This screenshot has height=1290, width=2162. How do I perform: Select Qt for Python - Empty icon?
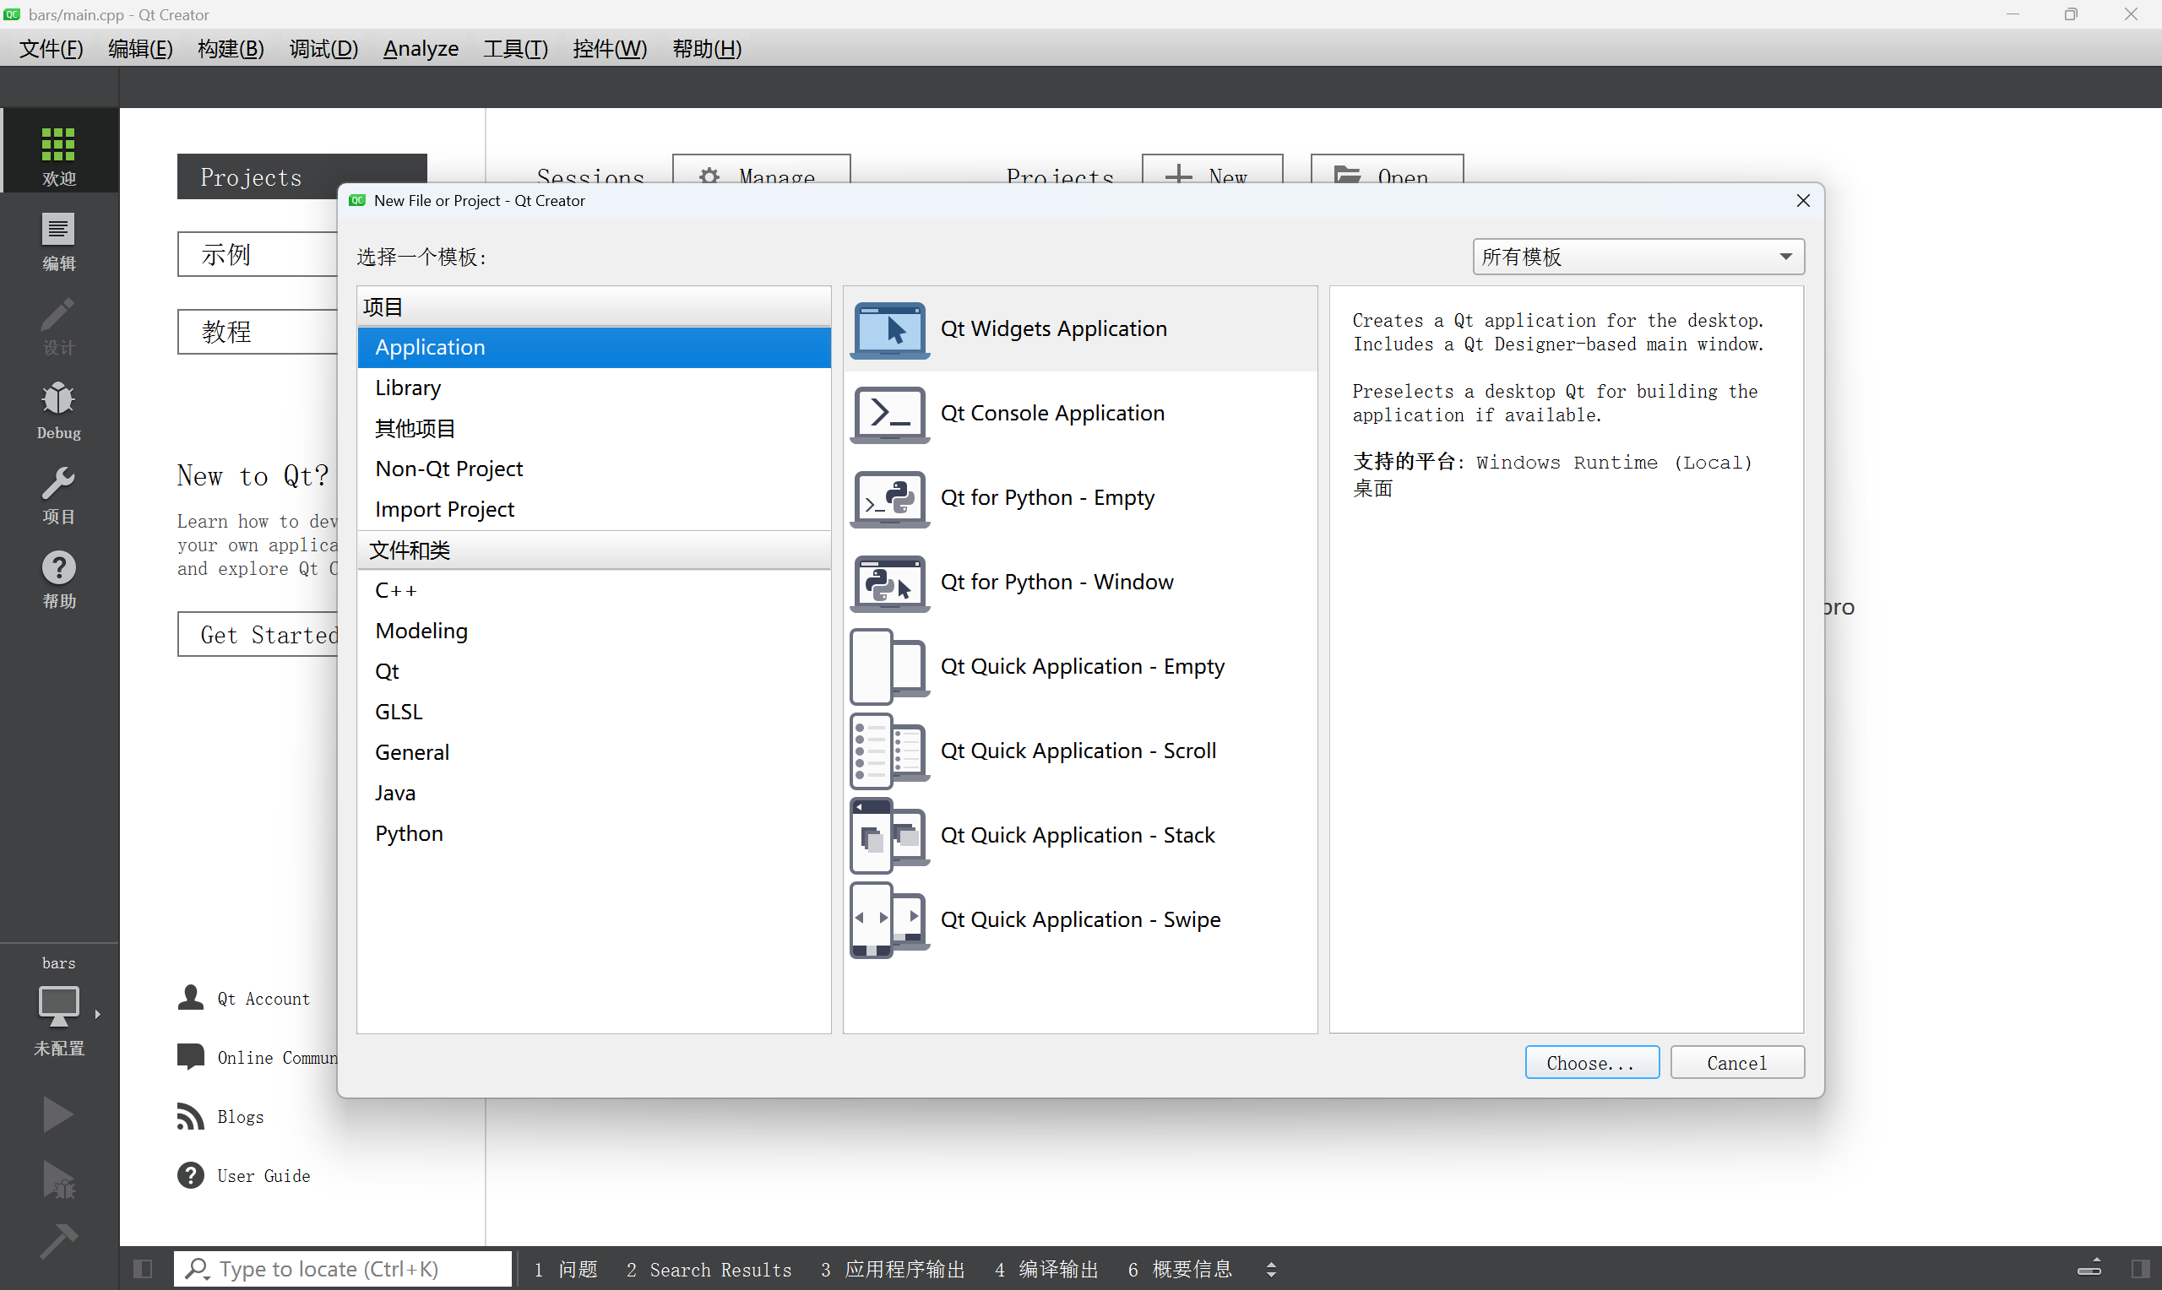click(x=889, y=498)
